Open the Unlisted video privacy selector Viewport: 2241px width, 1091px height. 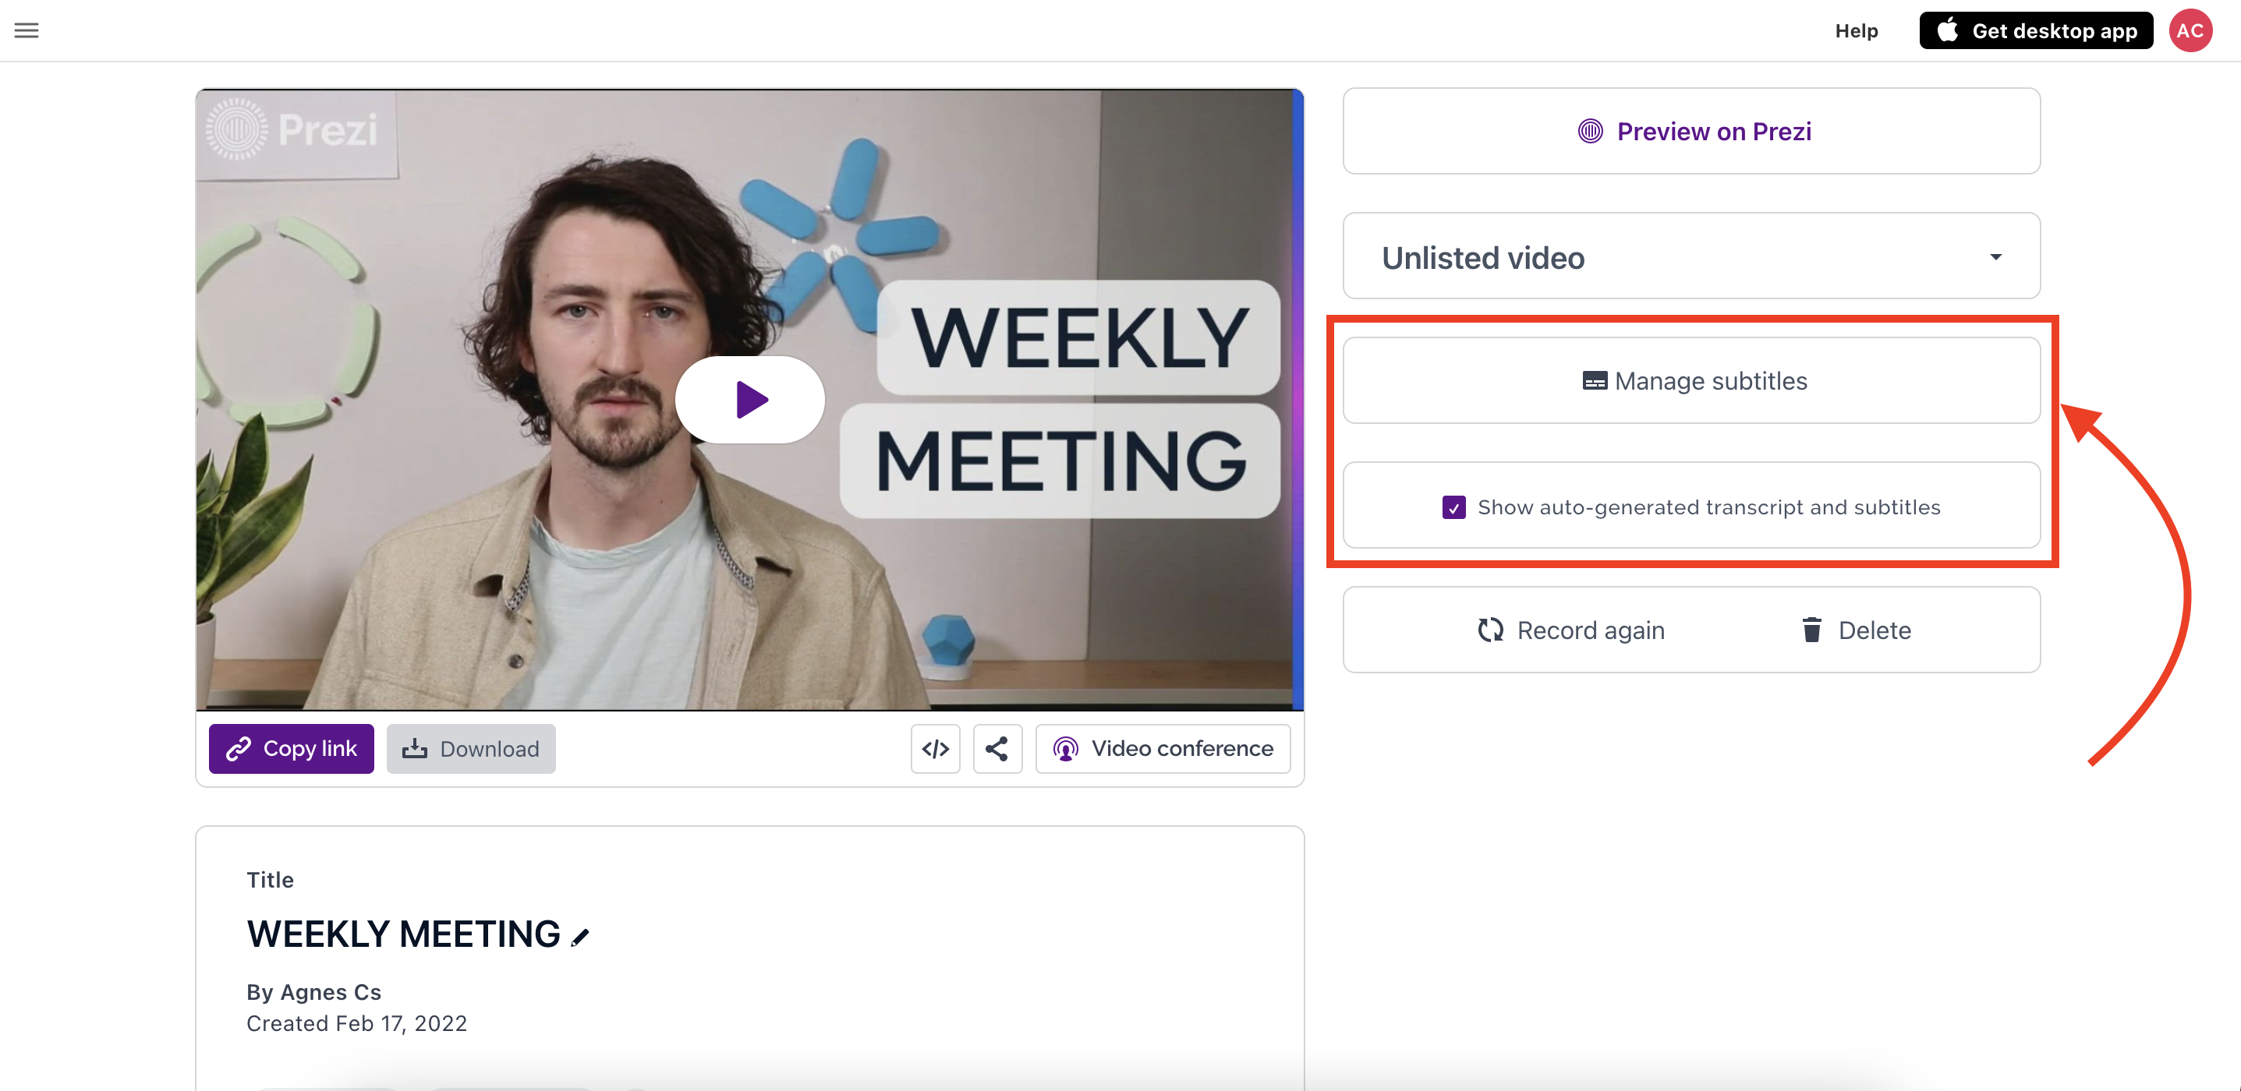(x=1691, y=256)
